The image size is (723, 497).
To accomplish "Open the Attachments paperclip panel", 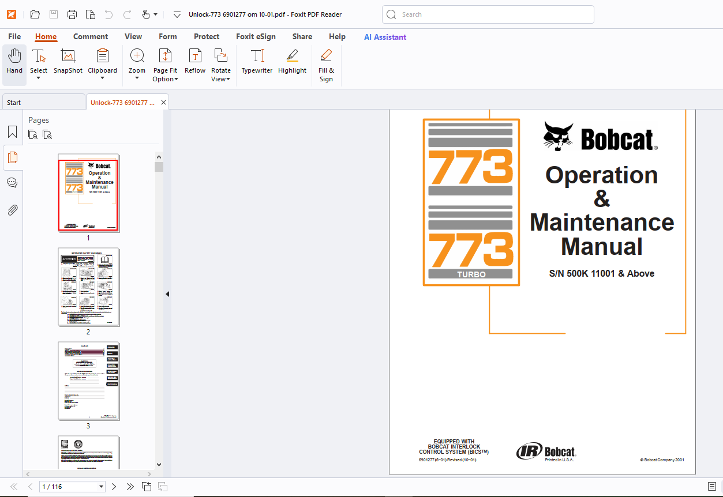I will [12, 210].
